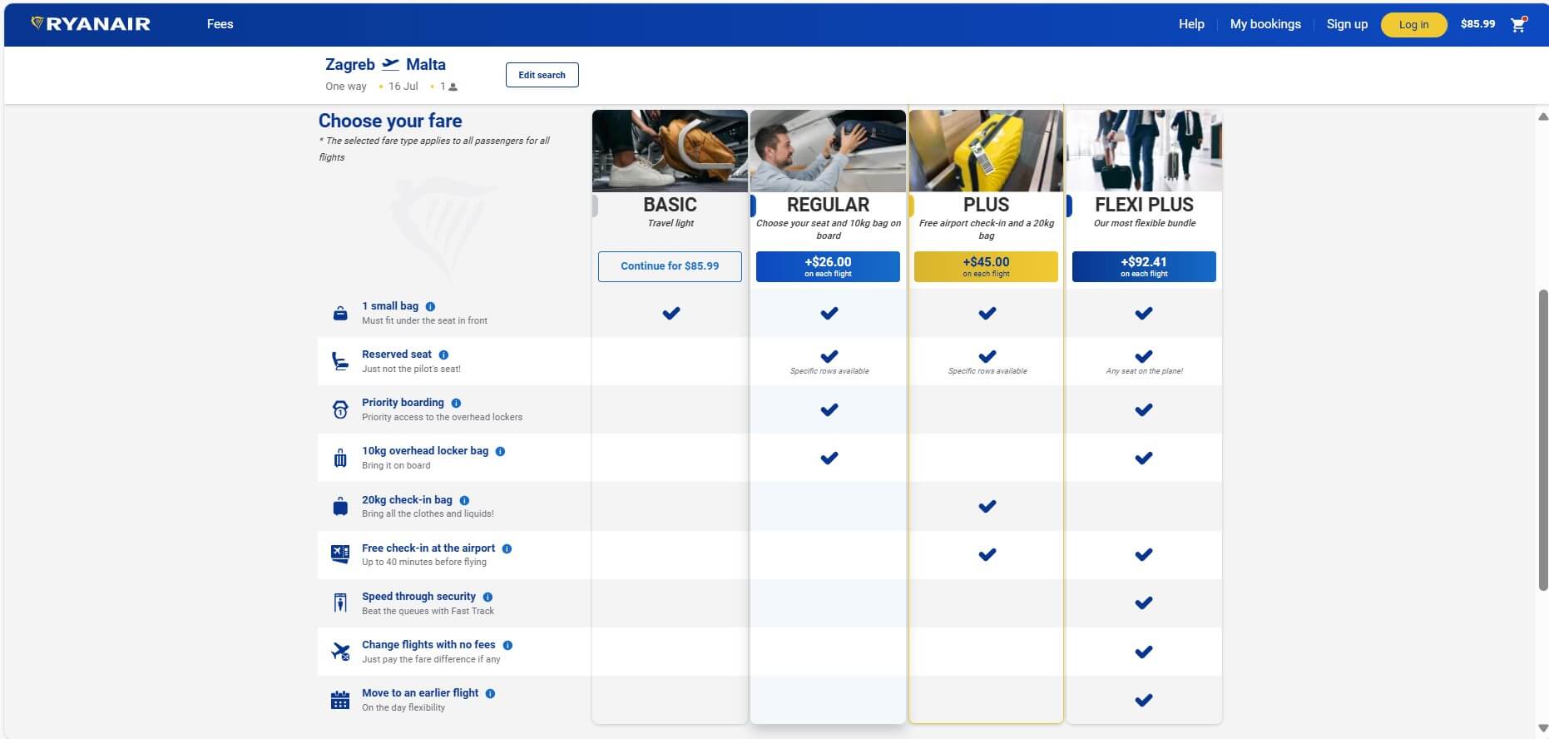1549x739 pixels.
Task: Click info icon next to 1 small bag
Action: [430, 306]
